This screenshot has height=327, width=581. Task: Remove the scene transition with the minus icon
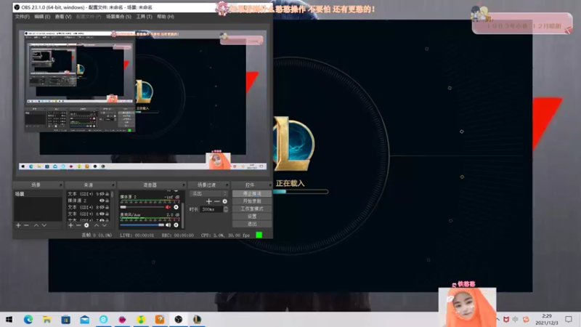[x=216, y=201]
